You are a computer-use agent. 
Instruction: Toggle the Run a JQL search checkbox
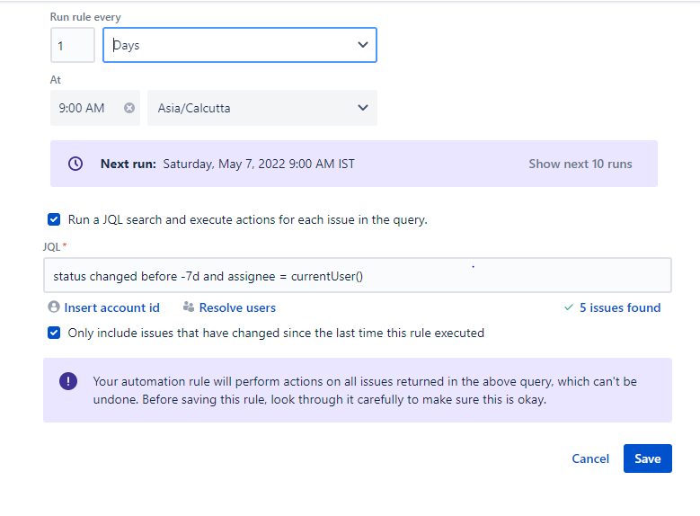click(x=55, y=219)
